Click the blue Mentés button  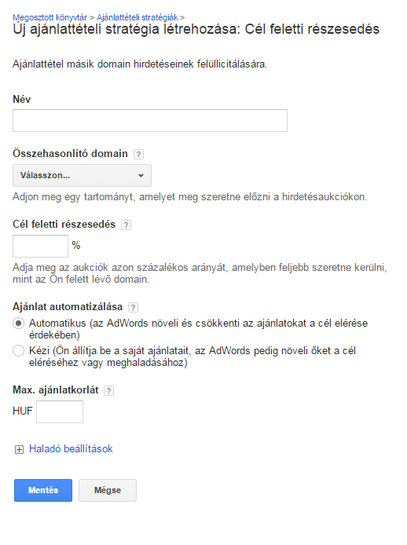[x=43, y=491]
